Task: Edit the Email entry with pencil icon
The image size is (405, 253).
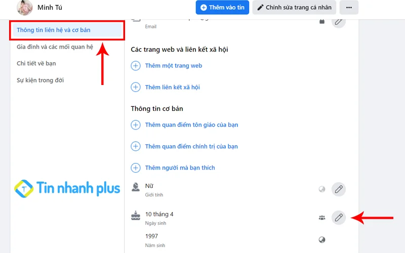Action: pyautogui.click(x=339, y=21)
